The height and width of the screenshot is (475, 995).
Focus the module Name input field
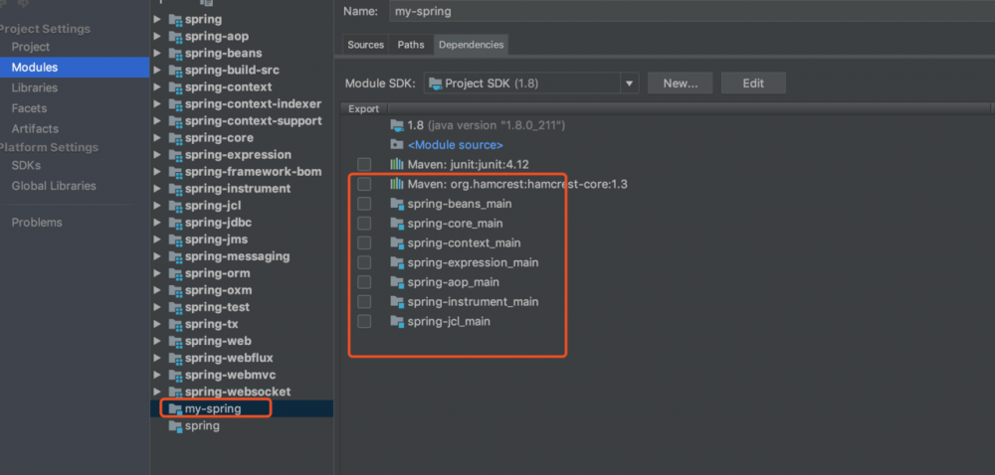pyautogui.click(x=692, y=11)
